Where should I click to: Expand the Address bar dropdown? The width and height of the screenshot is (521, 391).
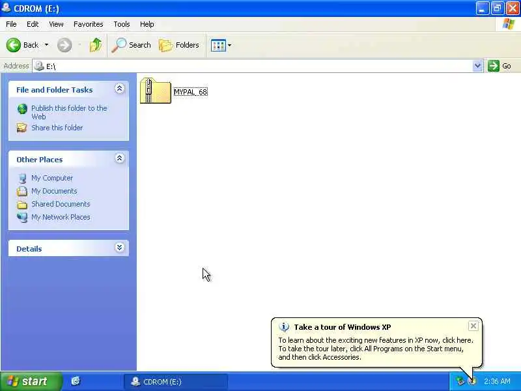(x=477, y=66)
